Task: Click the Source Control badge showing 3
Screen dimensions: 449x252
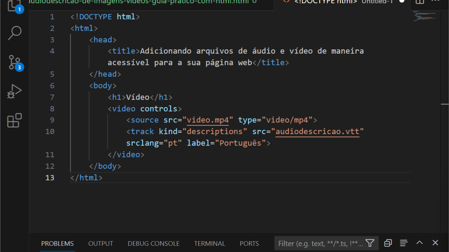Action: pos(19,68)
